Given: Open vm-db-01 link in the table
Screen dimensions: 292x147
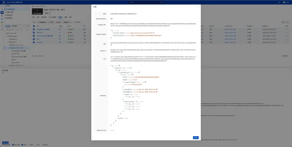Looking at the screenshot, I should (40, 42).
